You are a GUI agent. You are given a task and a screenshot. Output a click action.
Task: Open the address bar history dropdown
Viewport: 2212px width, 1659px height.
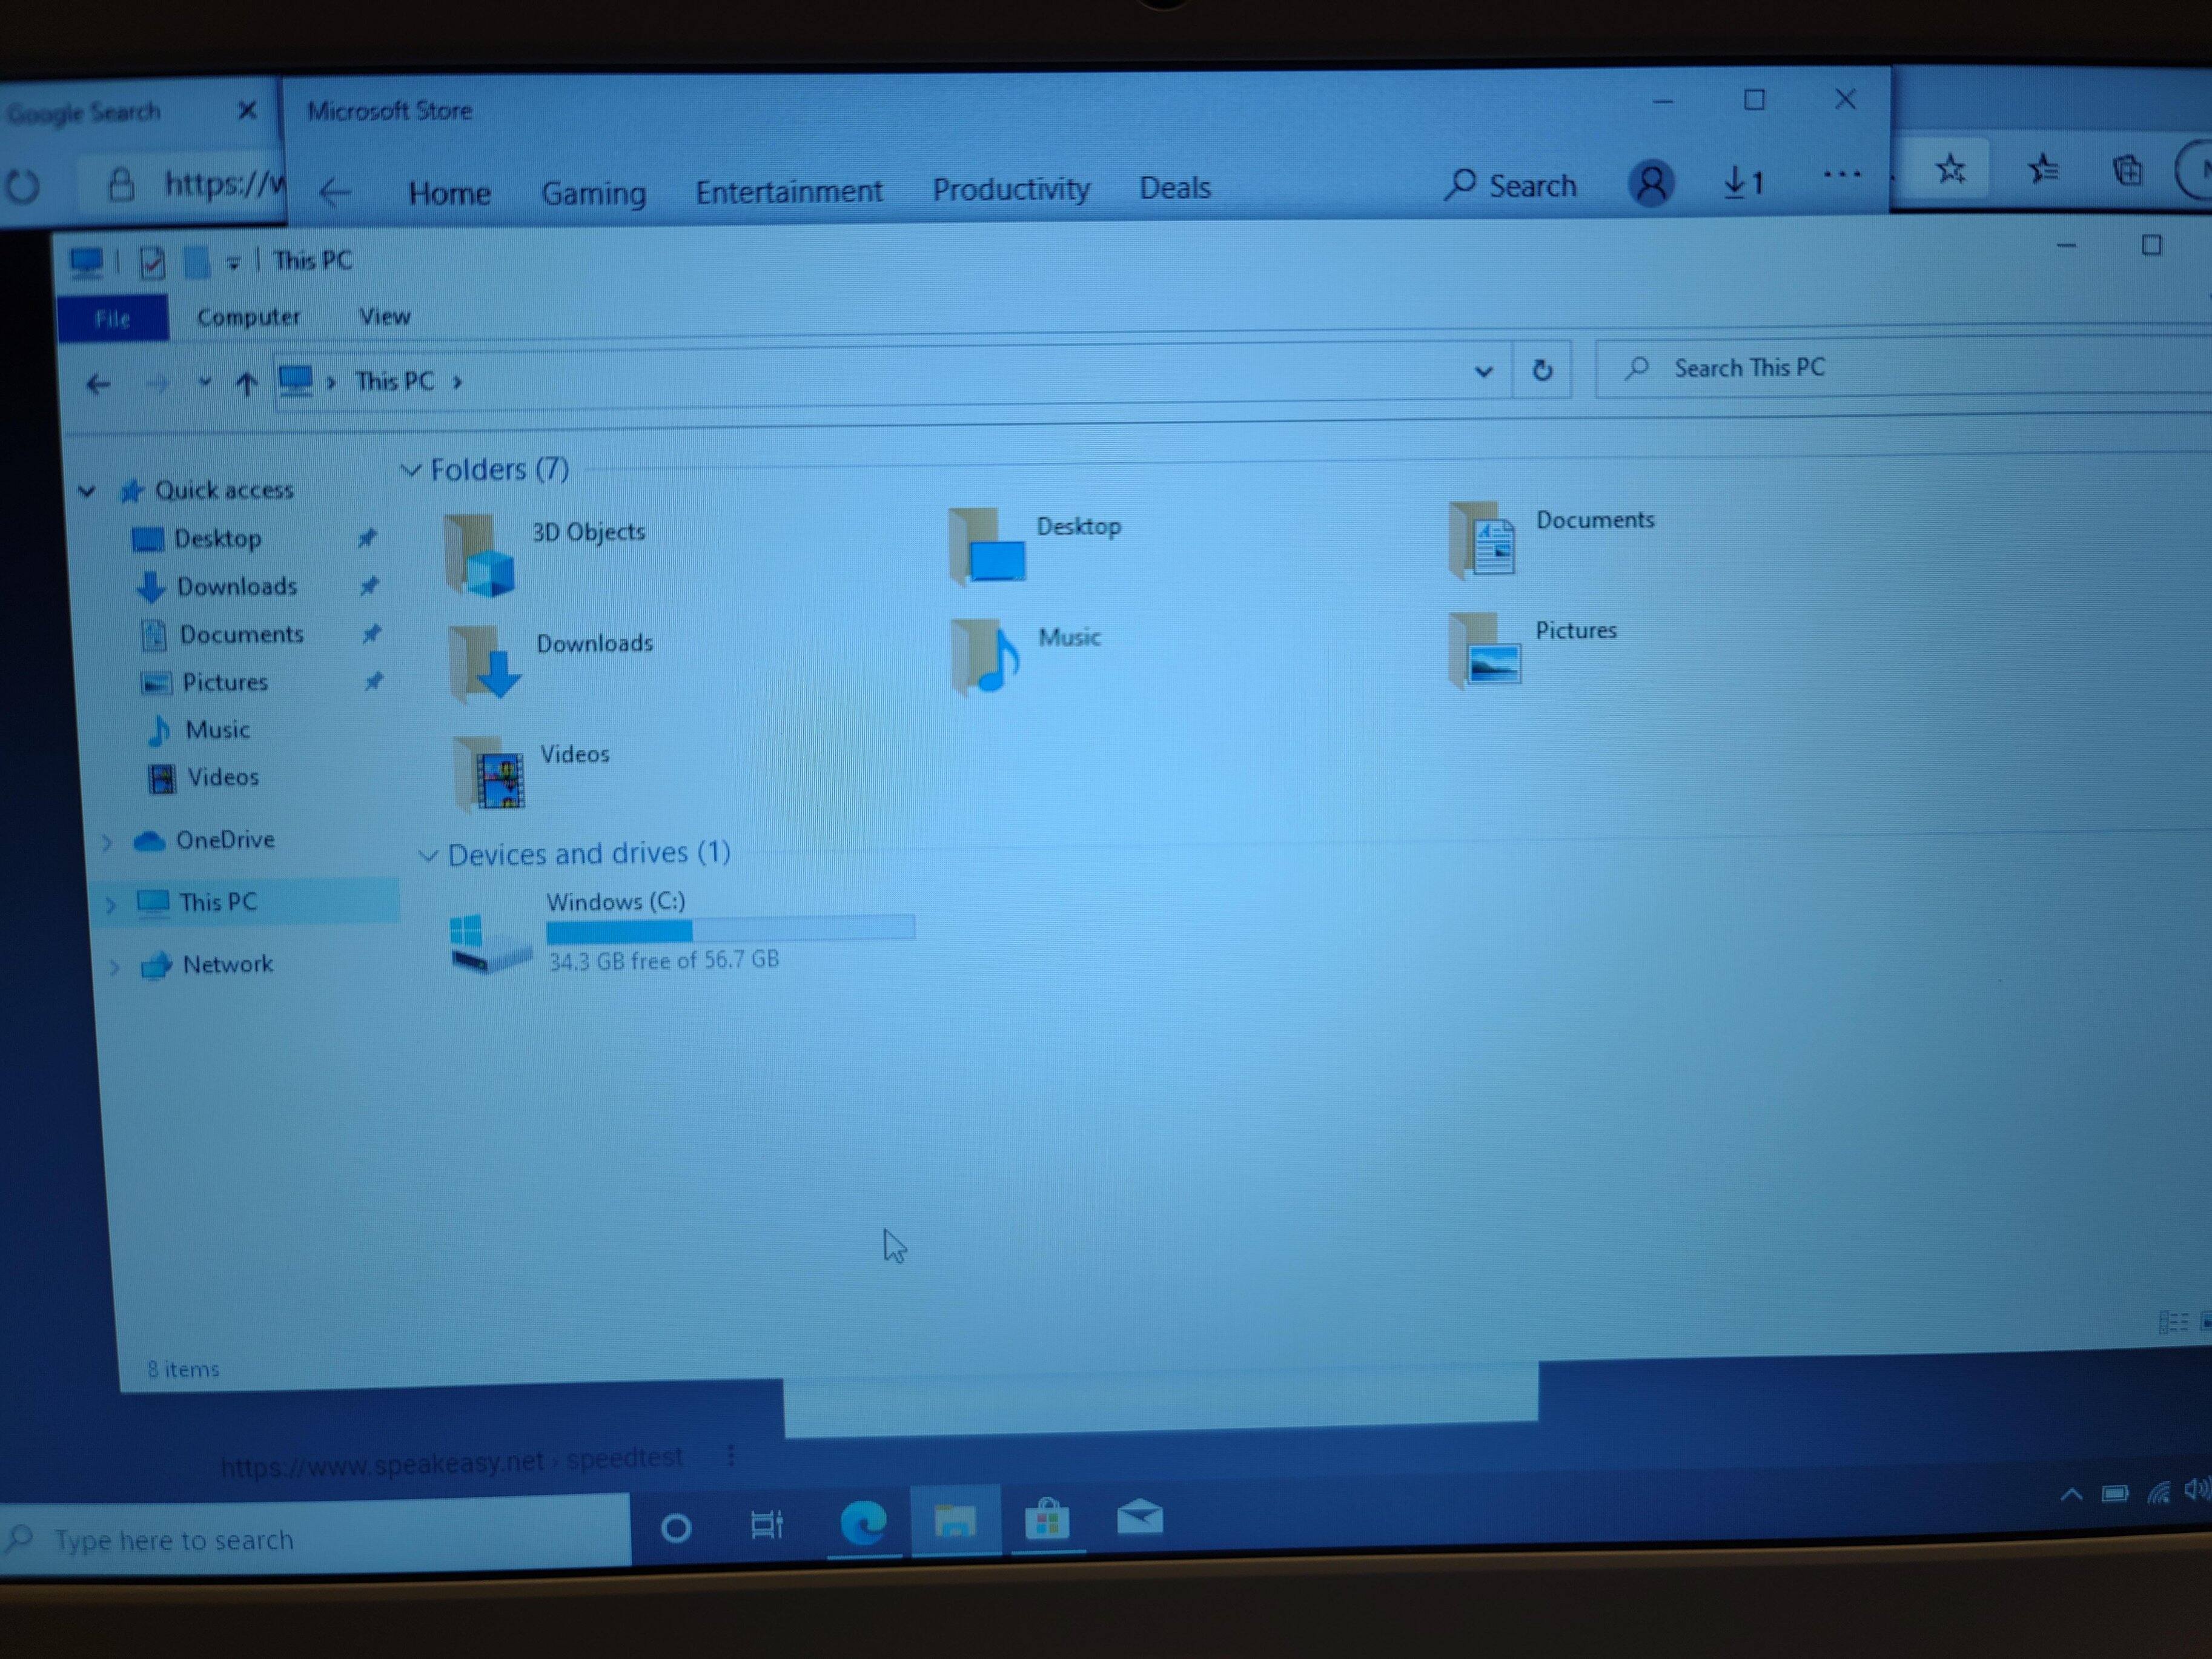point(1483,372)
